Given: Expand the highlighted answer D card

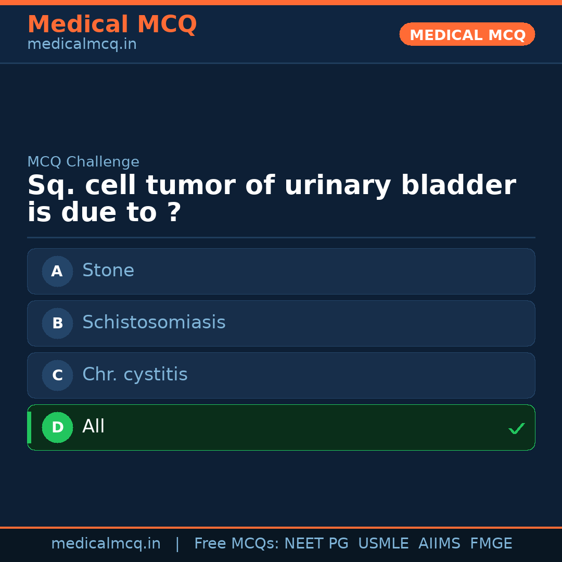Looking at the screenshot, I should click(x=281, y=427).
